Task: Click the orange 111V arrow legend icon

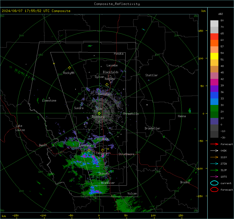Action: 214,157
